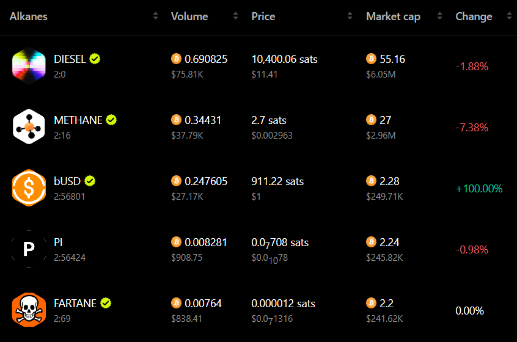517x342 pixels.
Task: Open the METHANE token name link
Action: coord(78,120)
